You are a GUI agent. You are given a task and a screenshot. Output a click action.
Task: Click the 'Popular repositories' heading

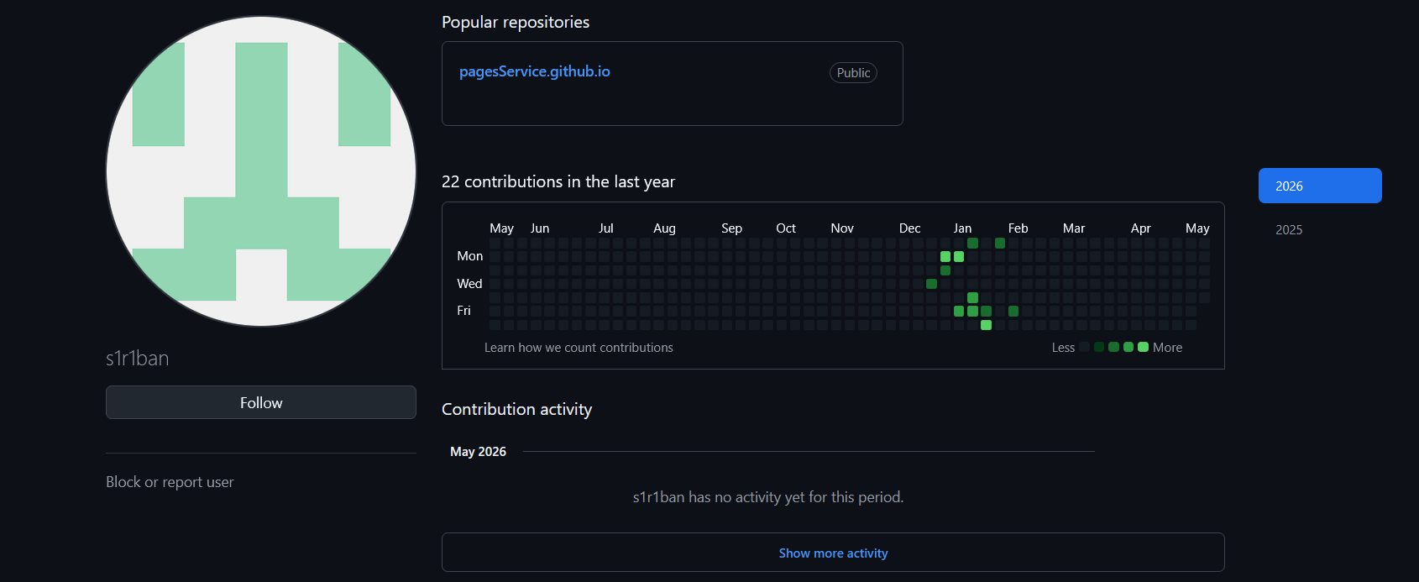click(x=516, y=22)
